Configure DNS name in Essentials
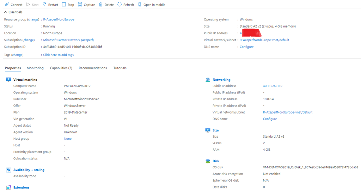This screenshot has height=193, width=361. pos(246,47)
